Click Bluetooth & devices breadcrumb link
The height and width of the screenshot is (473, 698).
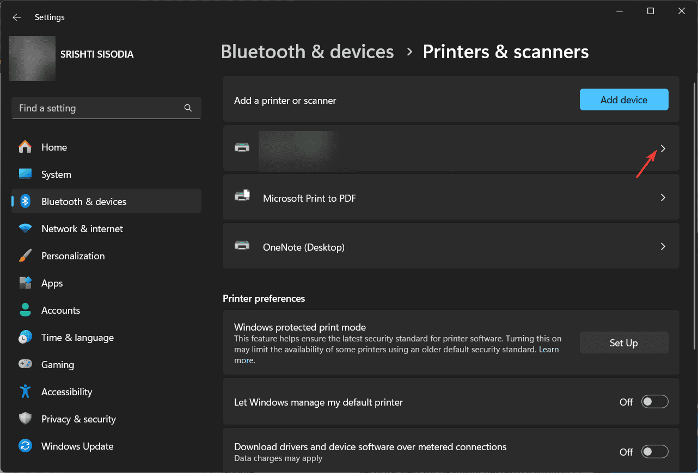tap(308, 52)
